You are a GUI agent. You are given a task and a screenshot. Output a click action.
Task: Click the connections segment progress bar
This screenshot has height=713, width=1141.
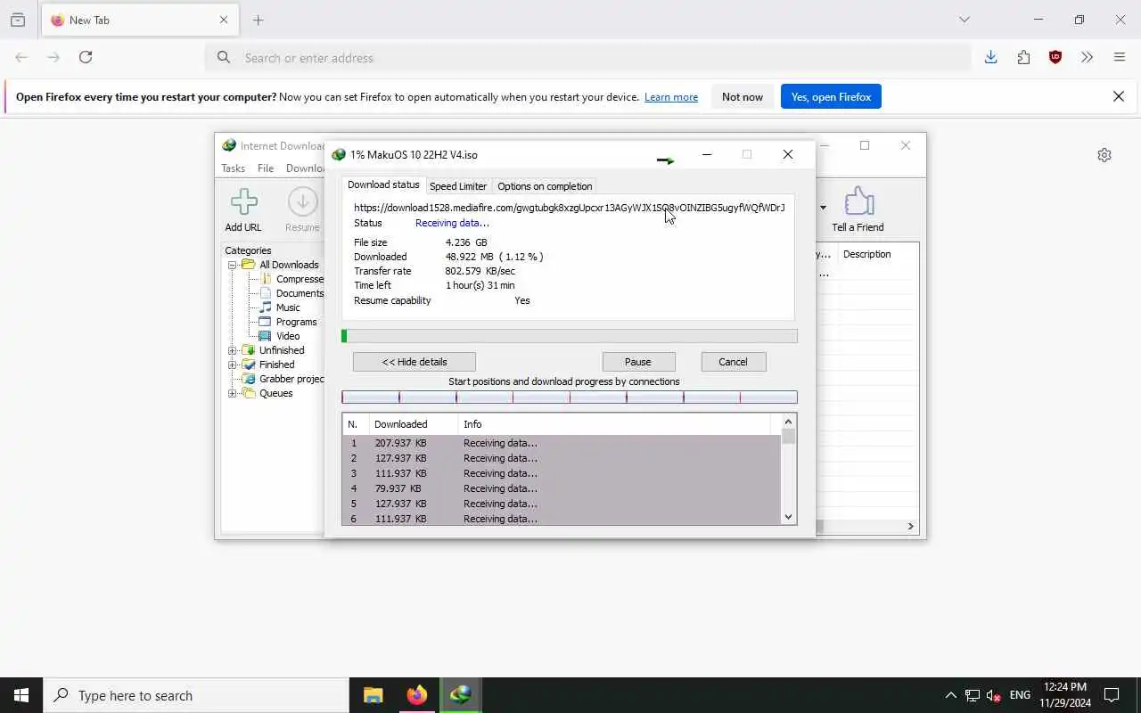pyautogui.click(x=570, y=397)
